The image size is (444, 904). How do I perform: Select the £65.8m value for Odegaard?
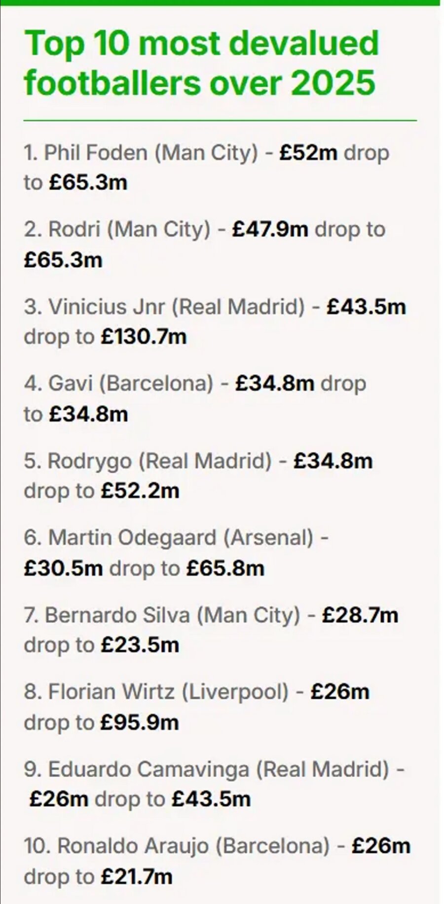[x=225, y=568]
